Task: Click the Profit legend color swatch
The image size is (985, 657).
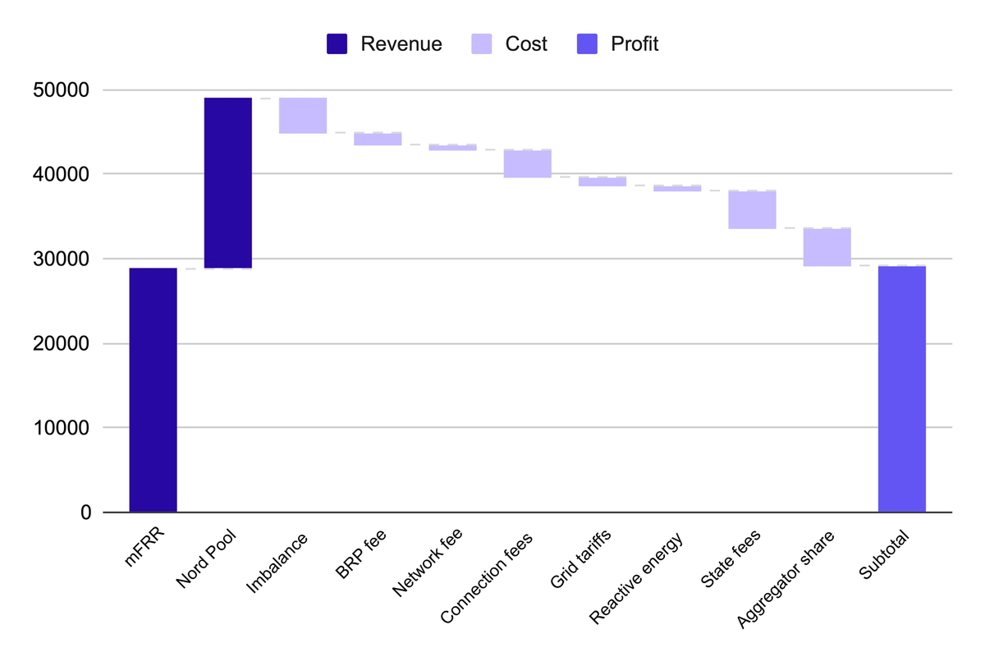Action: pos(588,44)
